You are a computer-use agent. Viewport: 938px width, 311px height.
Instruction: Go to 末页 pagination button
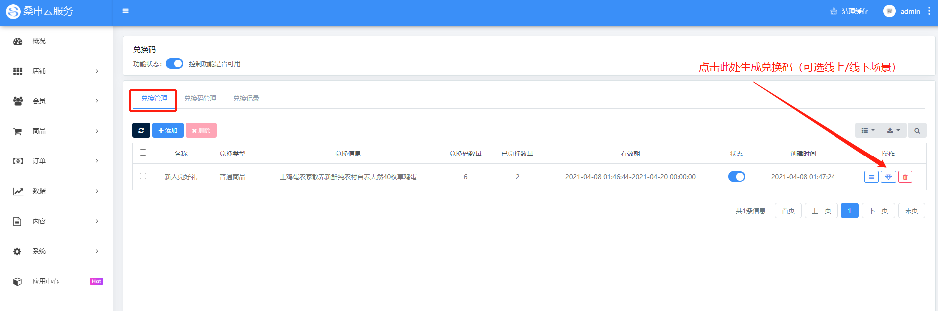click(x=912, y=211)
